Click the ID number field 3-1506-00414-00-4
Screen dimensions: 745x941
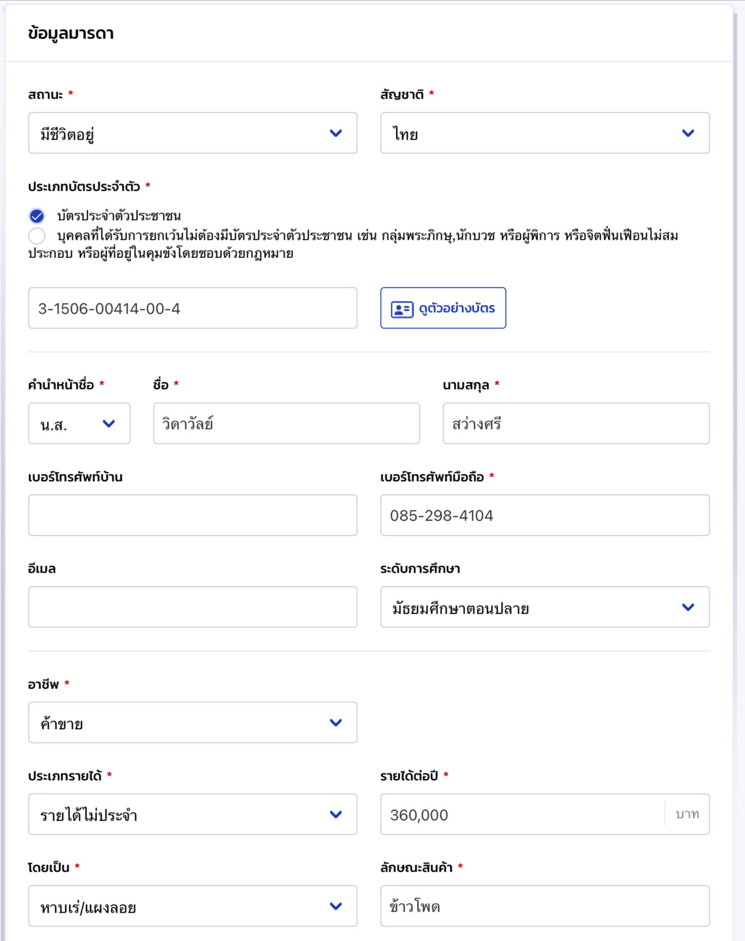192,308
